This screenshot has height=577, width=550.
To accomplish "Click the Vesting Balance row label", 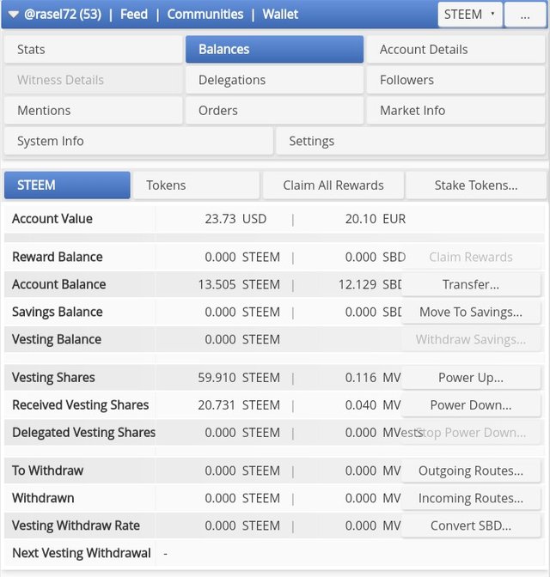I will coord(57,339).
